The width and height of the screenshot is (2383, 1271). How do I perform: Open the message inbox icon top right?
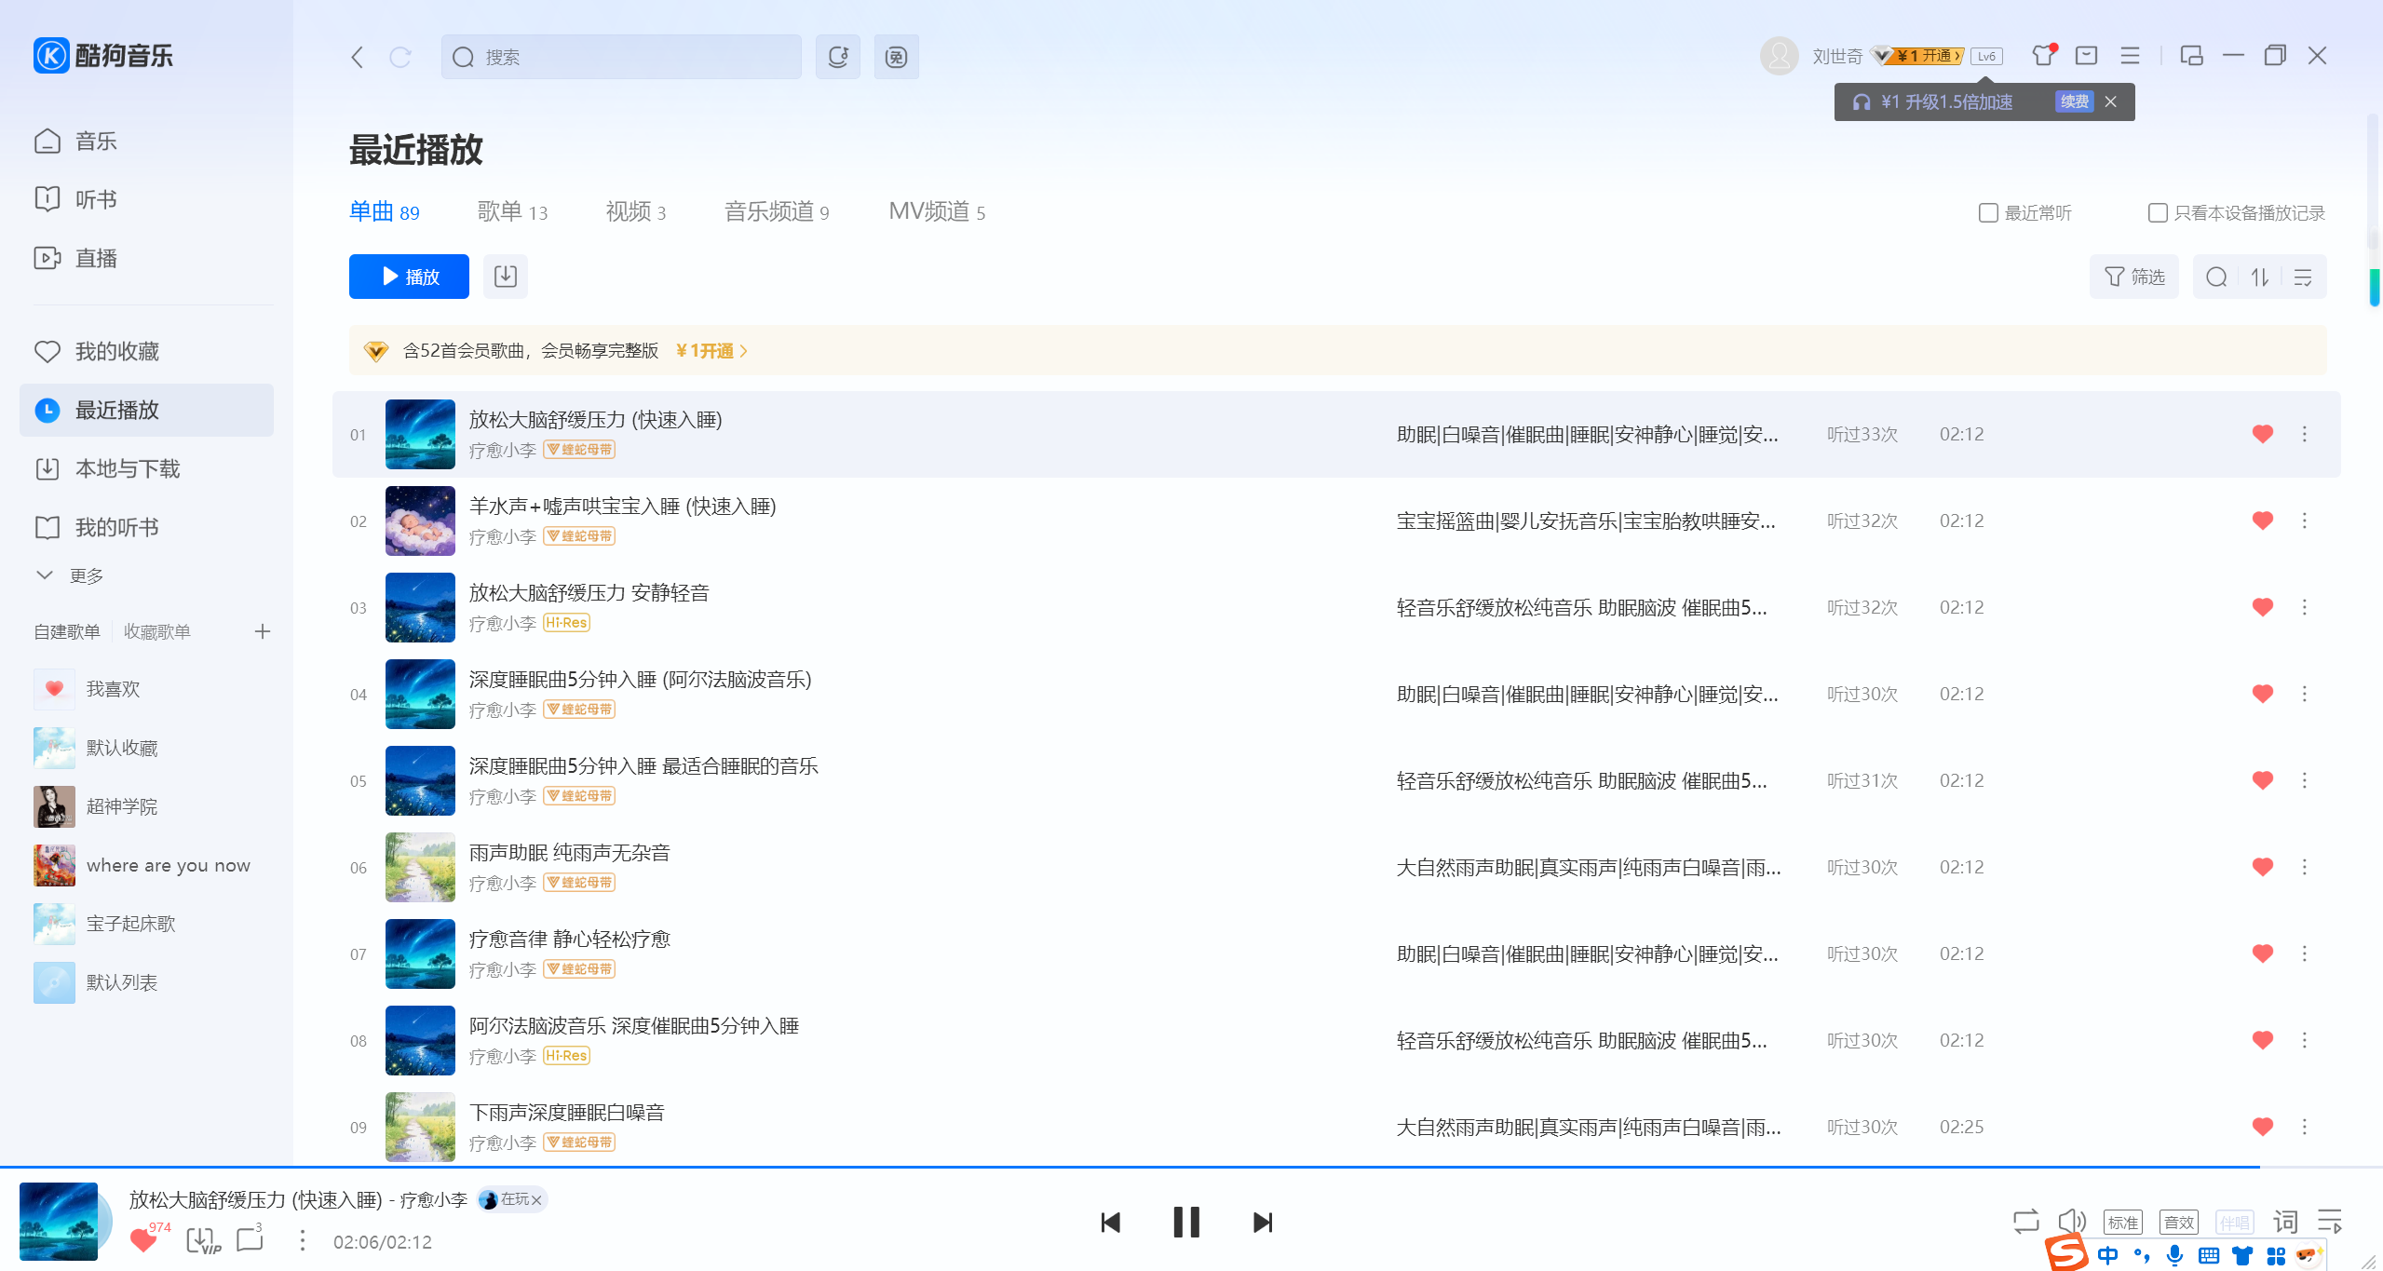click(2085, 56)
